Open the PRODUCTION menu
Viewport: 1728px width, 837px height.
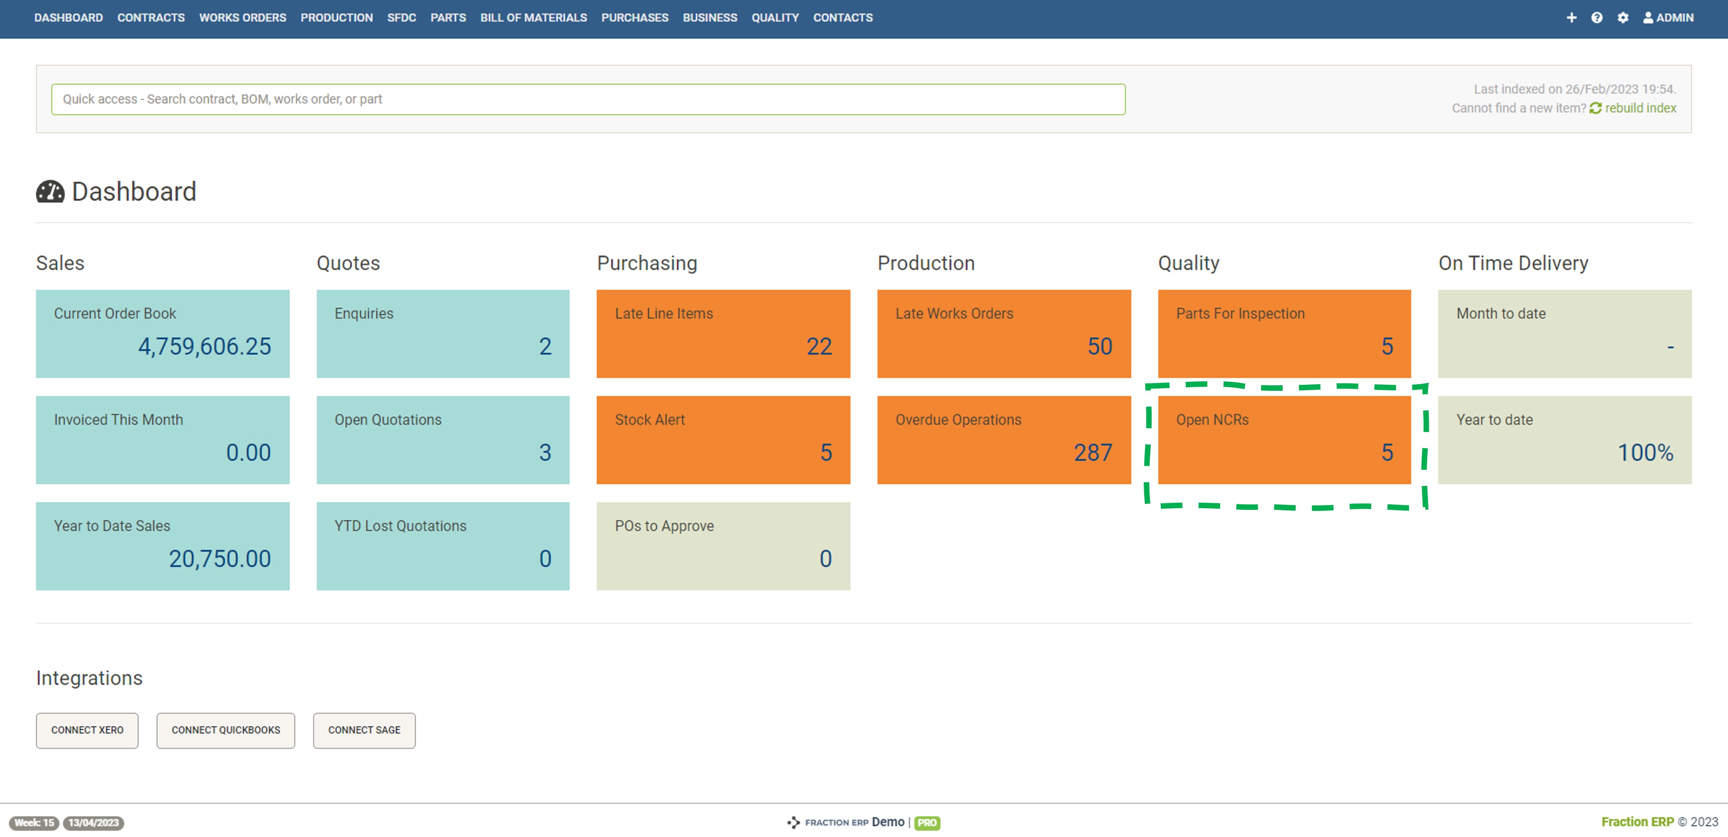pos(337,17)
